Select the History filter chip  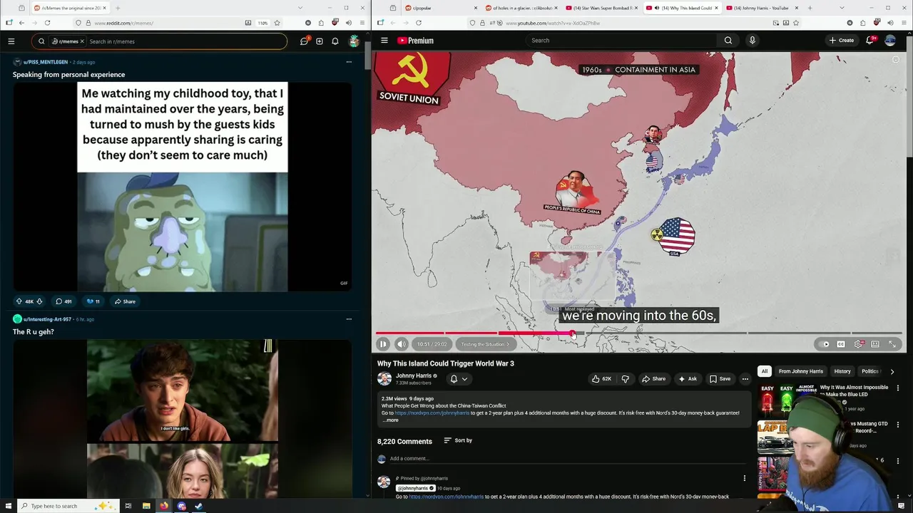[842, 371]
